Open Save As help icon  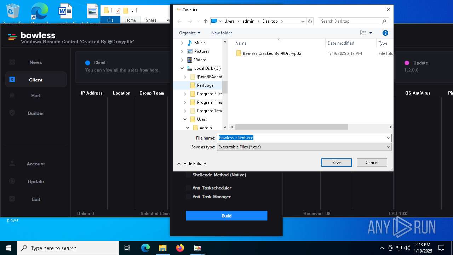tap(385, 33)
